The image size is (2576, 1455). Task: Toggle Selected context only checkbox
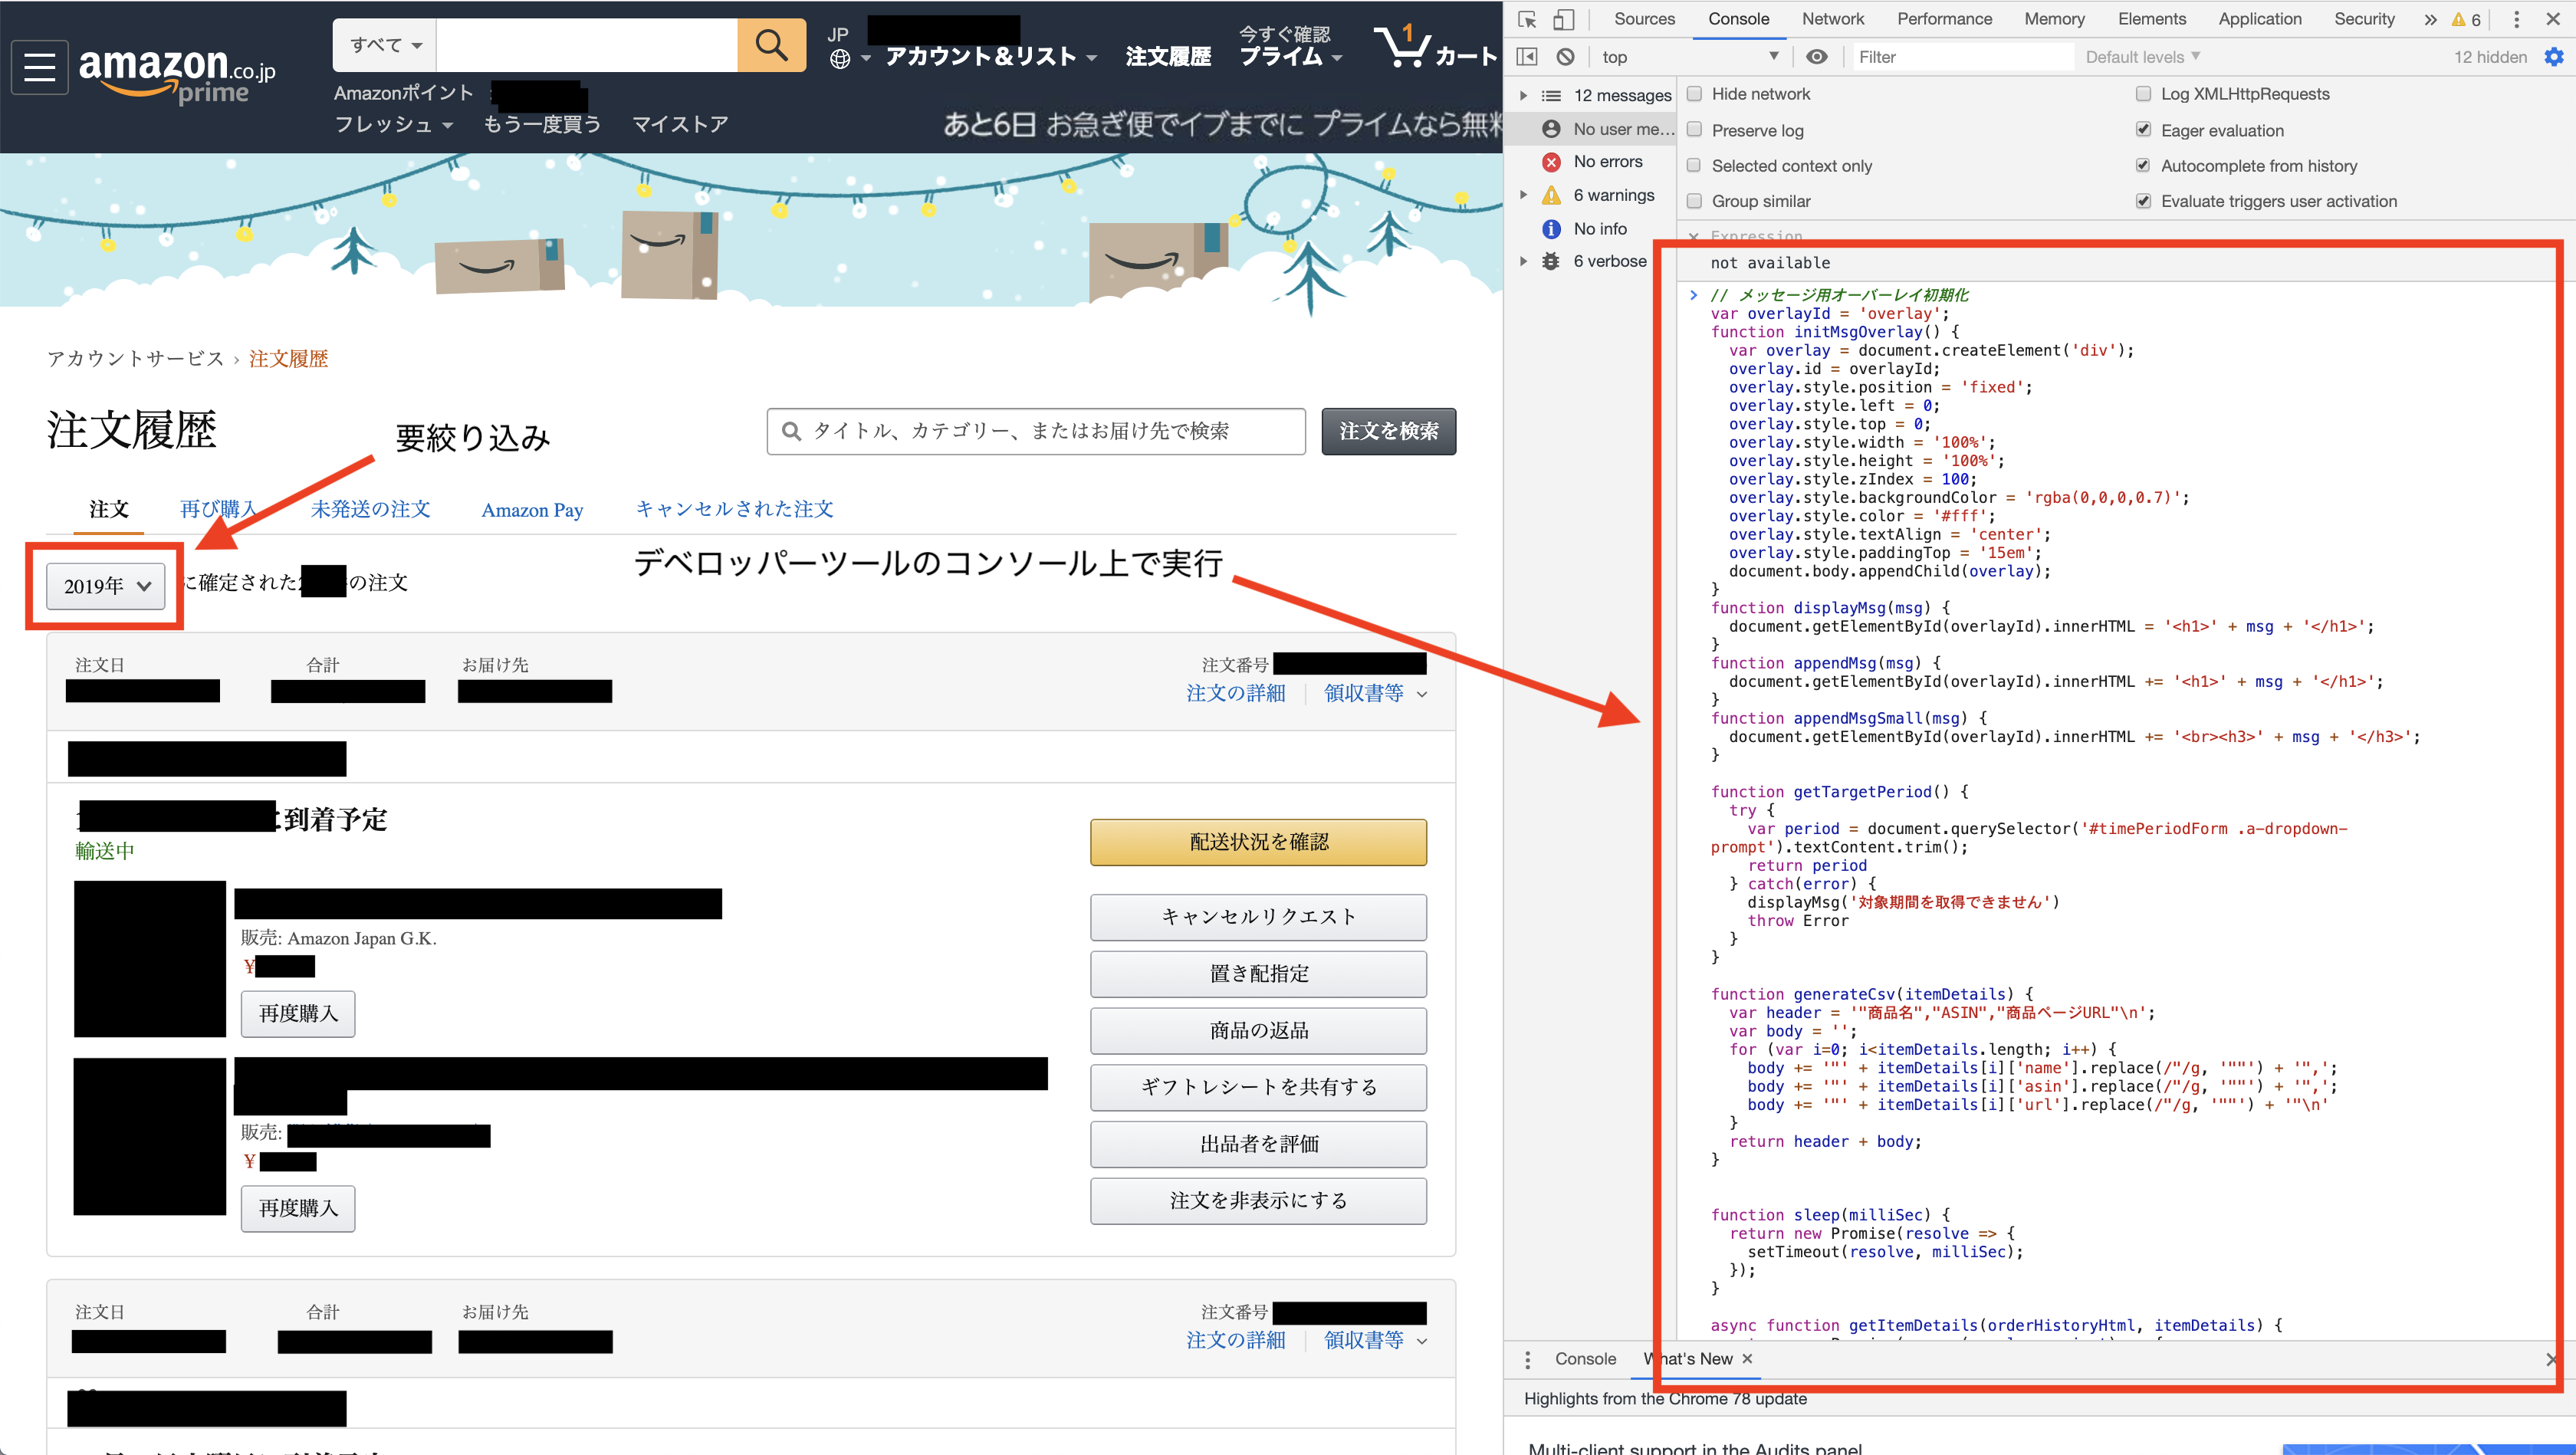(1694, 166)
